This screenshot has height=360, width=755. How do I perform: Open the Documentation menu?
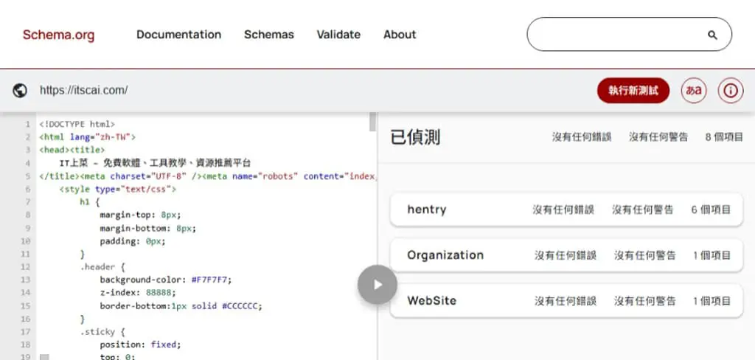(178, 35)
